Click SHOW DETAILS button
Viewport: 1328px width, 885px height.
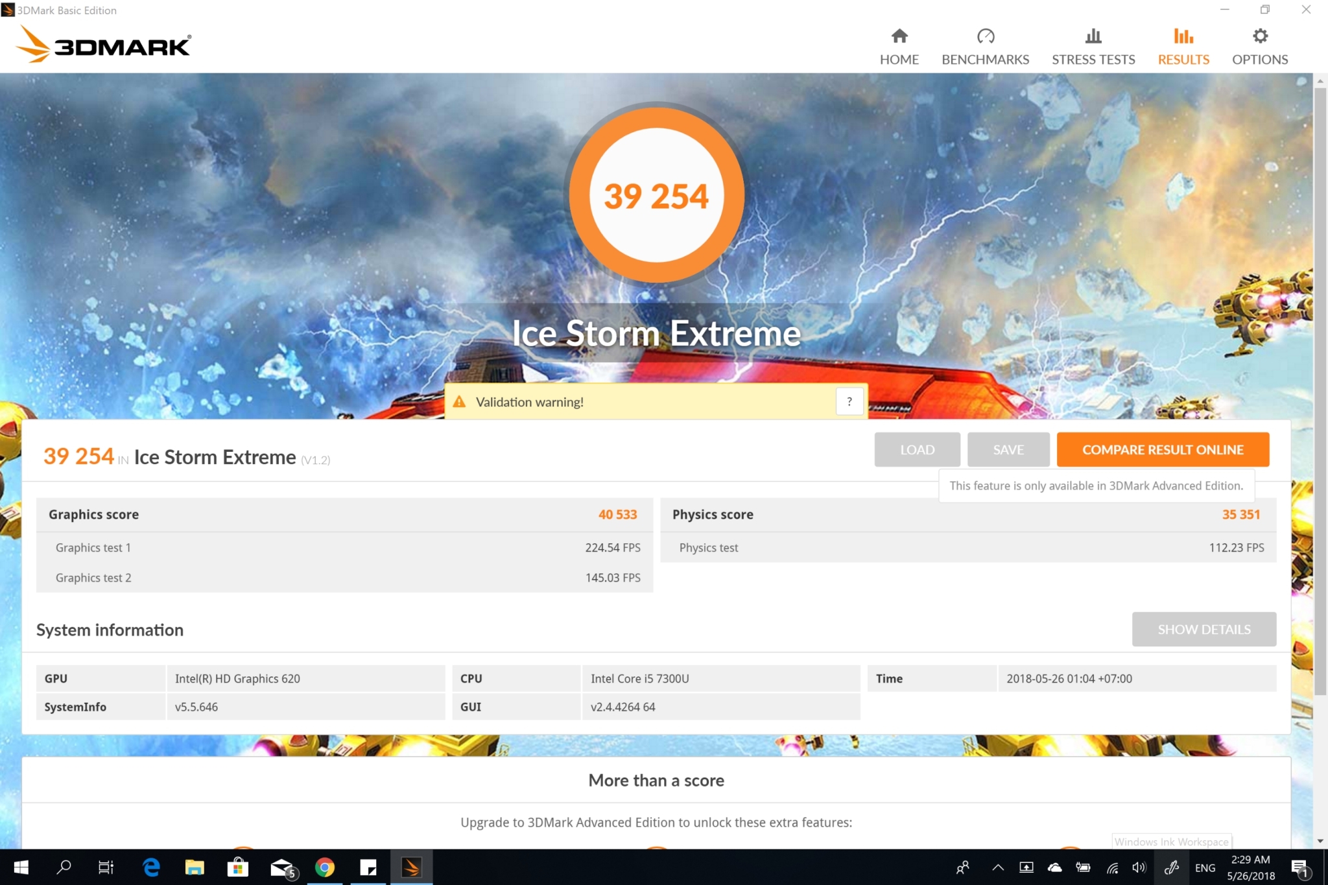(x=1204, y=630)
